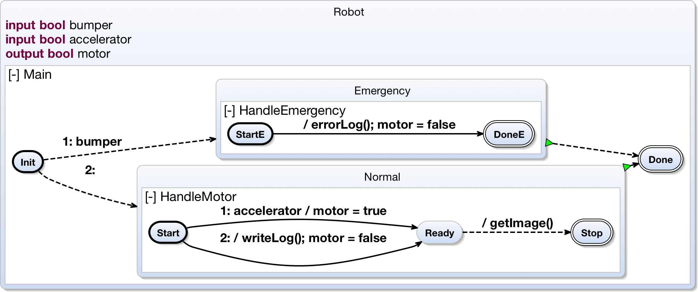The image size is (698, 292).
Task: Click green termination triangle on Emergency state
Action: 548,143
